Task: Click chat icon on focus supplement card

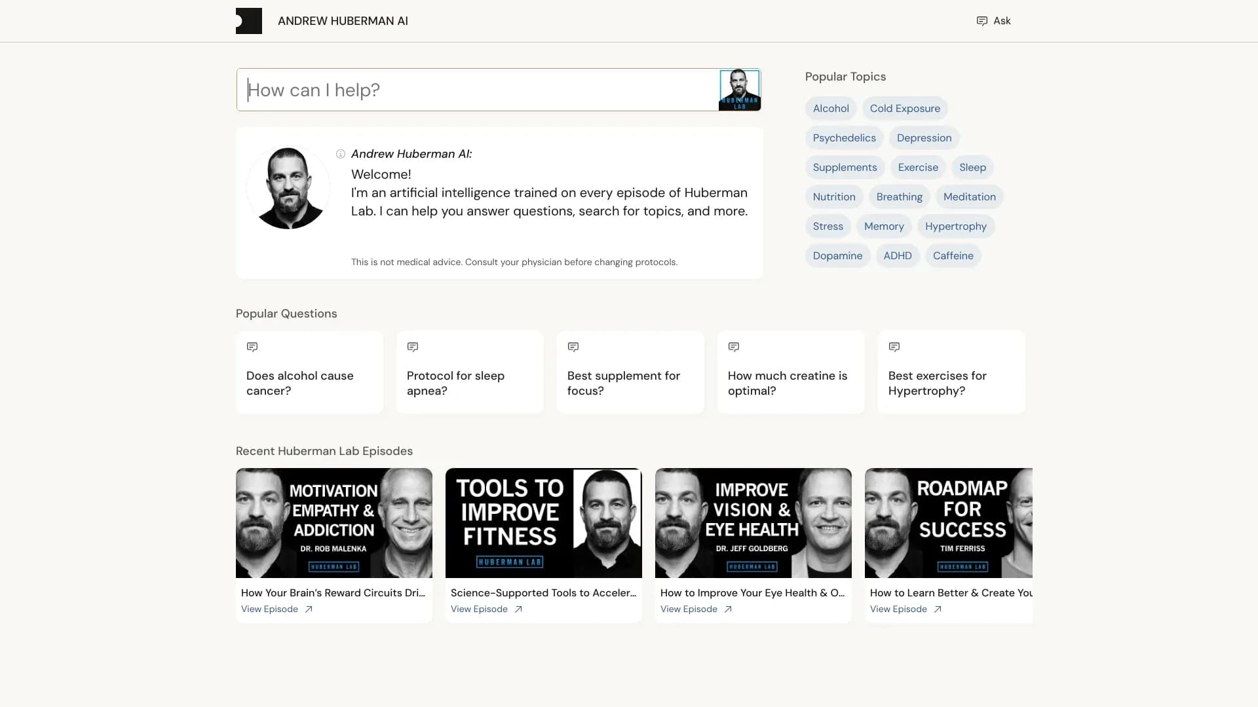Action: point(573,347)
